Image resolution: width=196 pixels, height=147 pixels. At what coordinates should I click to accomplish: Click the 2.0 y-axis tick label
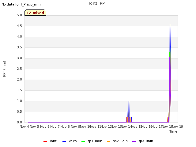tap(19, 80)
